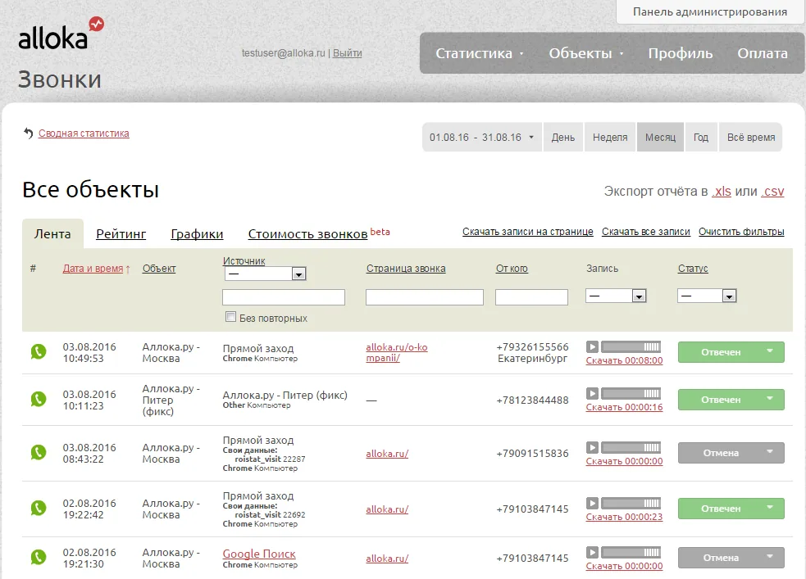Export the report as .csv
The image size is (806, 579).
coord(772,192)
